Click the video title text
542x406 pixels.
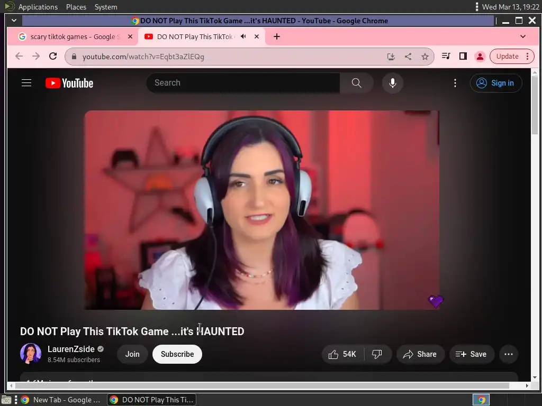click(132, 331)
